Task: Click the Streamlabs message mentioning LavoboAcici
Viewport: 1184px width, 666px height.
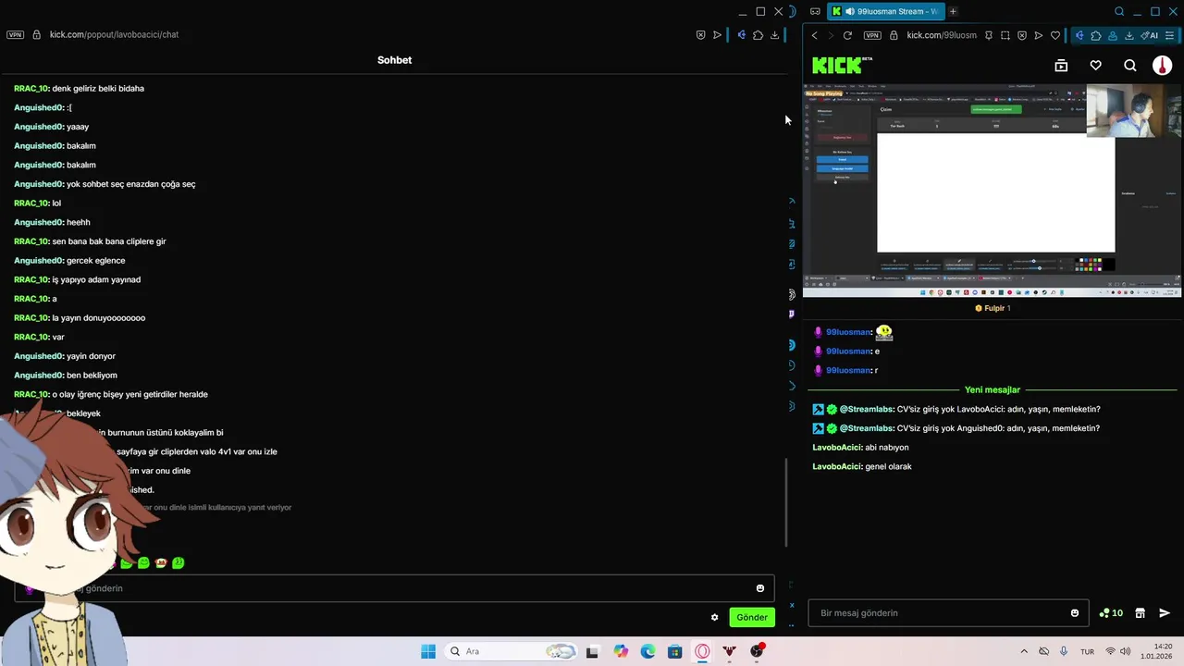Action: [956, 409]
